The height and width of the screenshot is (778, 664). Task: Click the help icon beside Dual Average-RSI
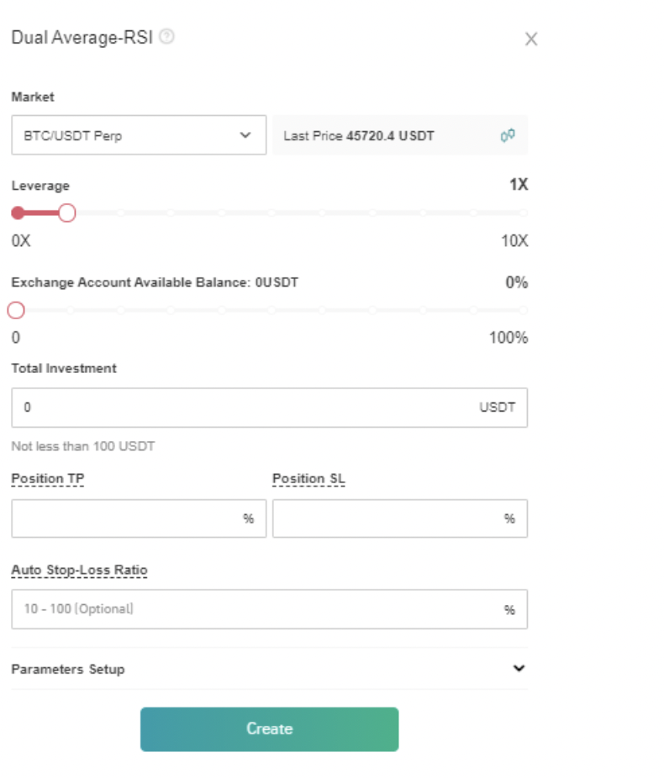click(167, 37)
